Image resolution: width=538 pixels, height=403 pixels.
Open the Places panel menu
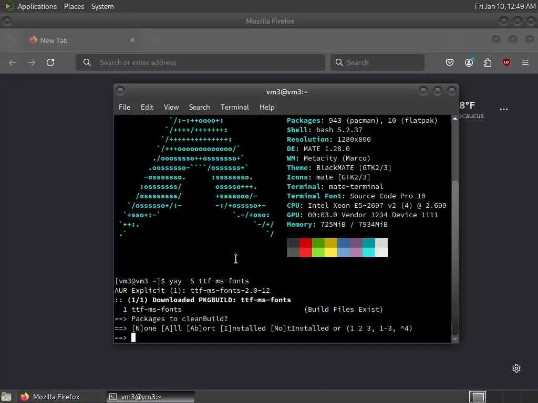(74, 6)
